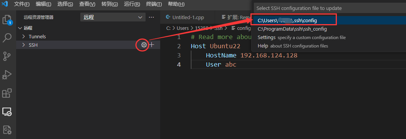Focus the Select SSH configuration file input
The image size is (406, 139).
click(x=330, y=8)
